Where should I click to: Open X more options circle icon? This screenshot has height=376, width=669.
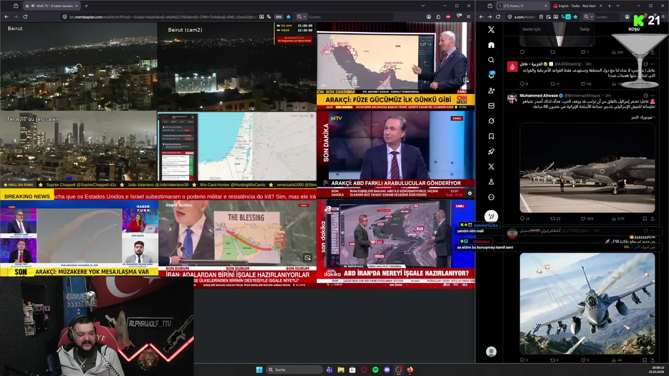point(491,197)
